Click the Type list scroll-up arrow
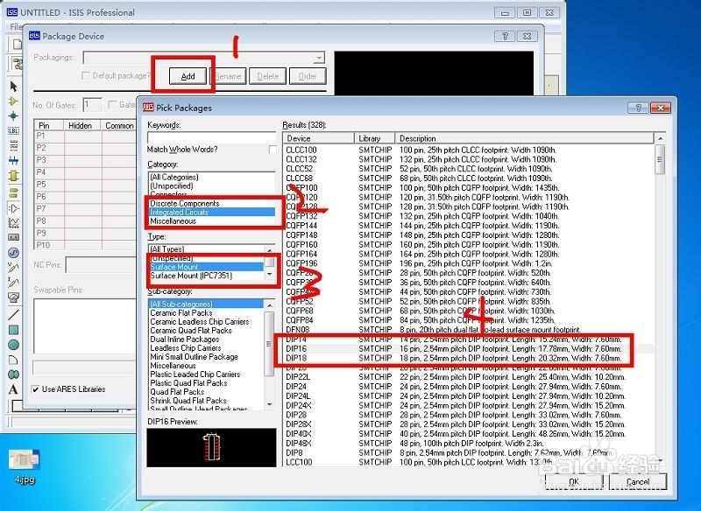 (270, 249)
